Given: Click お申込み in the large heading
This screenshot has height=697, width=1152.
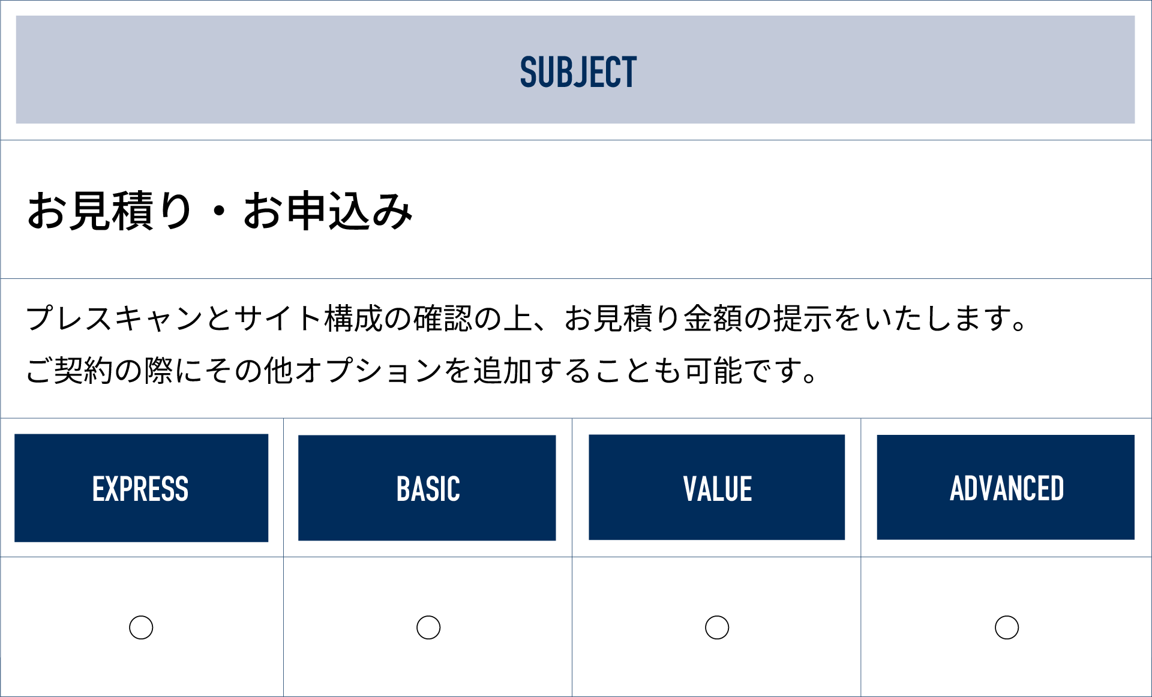Looking at the screenshot, I should tap(328, 211).
